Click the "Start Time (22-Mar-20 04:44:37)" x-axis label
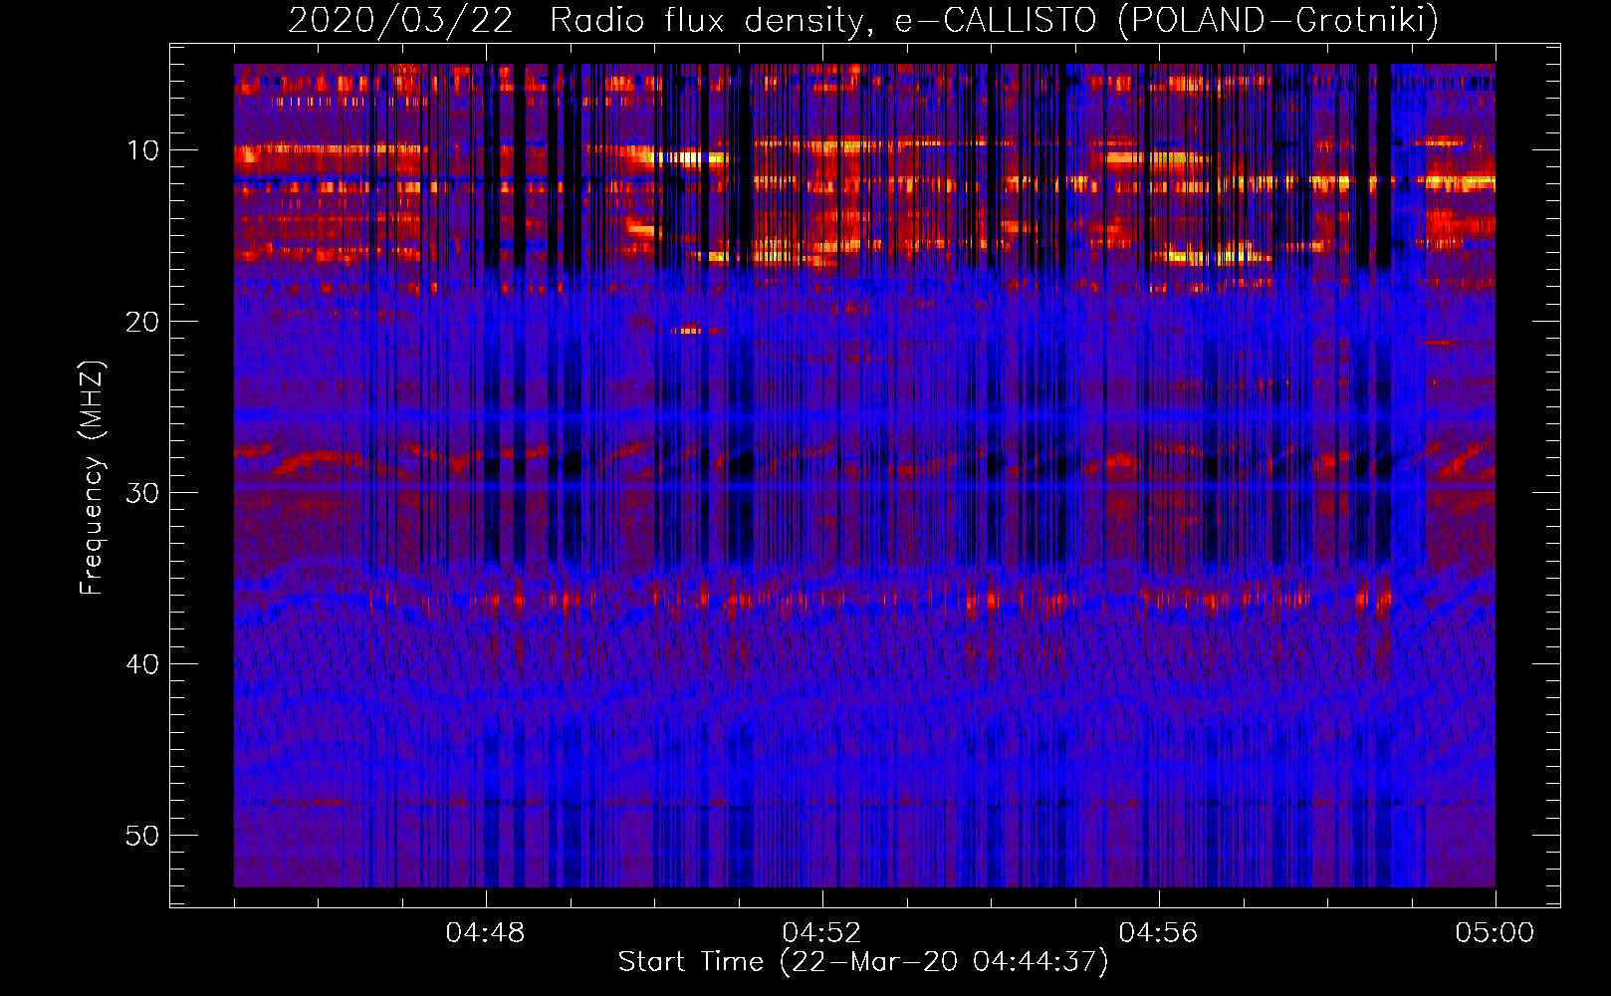The width and height of the screenshot is (1611, 996). 863,962
